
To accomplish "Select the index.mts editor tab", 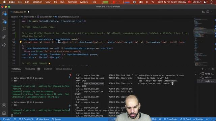I will pyautogui.click(x=18, y=12).
